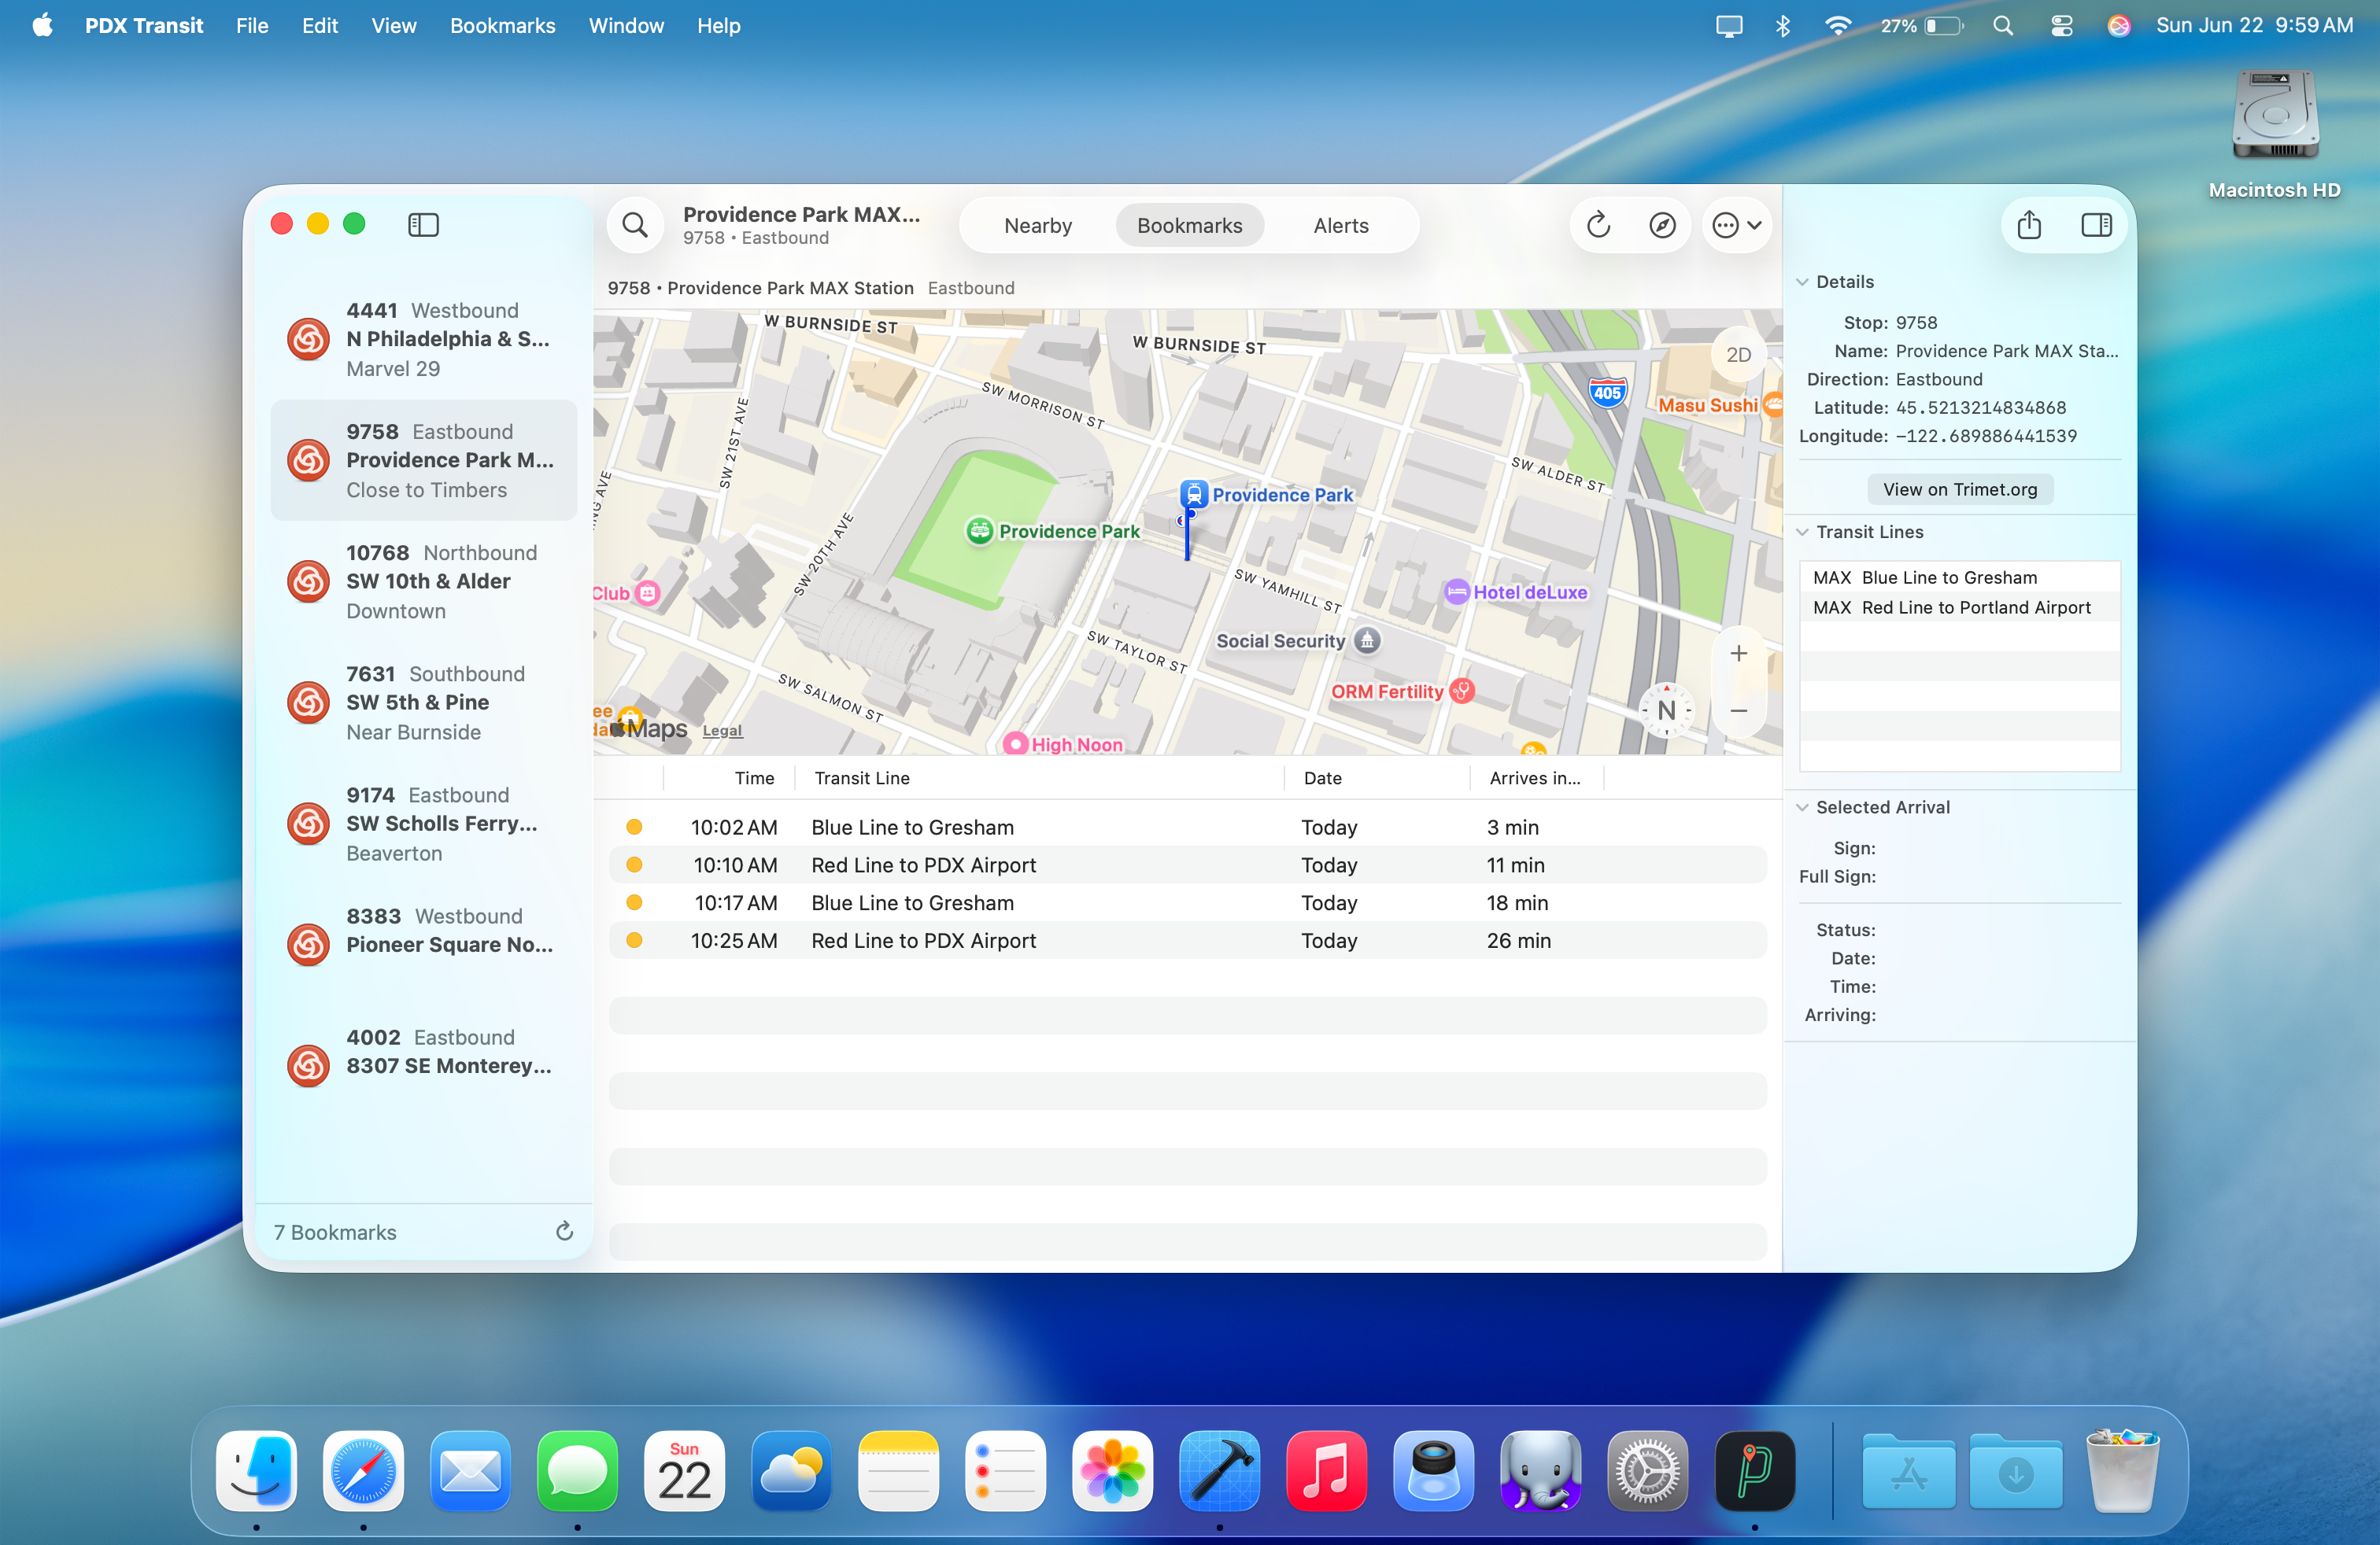Collapse the Details section

tap(1802, 282)
